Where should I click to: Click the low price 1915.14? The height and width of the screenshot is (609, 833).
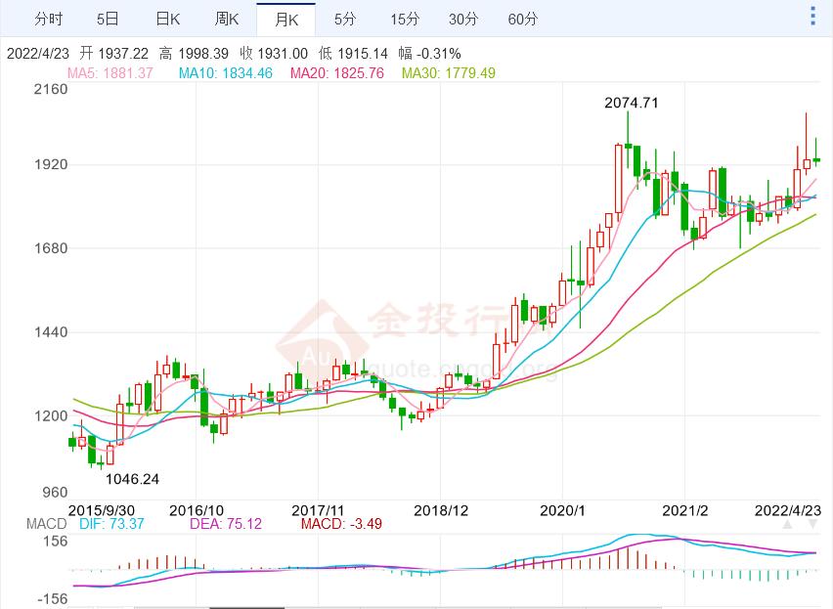(x=363, y=54)
